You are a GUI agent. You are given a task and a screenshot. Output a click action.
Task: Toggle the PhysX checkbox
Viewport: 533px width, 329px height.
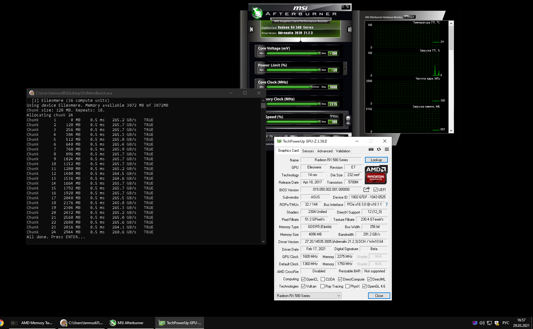click(347, 286)
